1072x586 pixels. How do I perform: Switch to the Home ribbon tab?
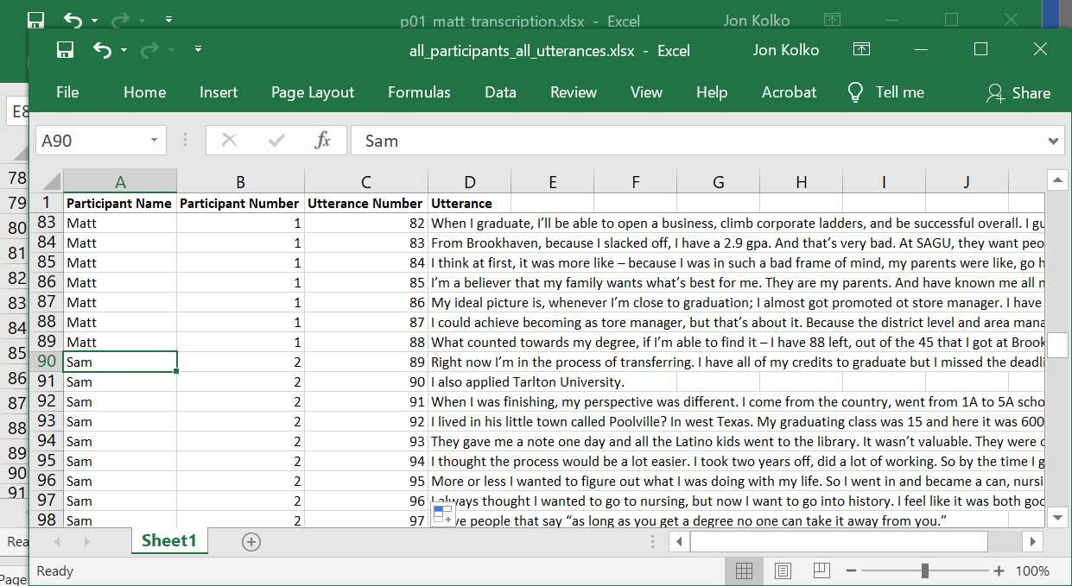[x=144, y=92]
